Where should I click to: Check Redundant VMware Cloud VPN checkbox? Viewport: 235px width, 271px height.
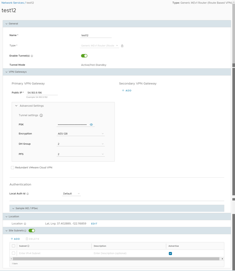point(12,168)
